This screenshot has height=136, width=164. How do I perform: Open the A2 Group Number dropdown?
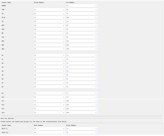[x=49, y=63]
